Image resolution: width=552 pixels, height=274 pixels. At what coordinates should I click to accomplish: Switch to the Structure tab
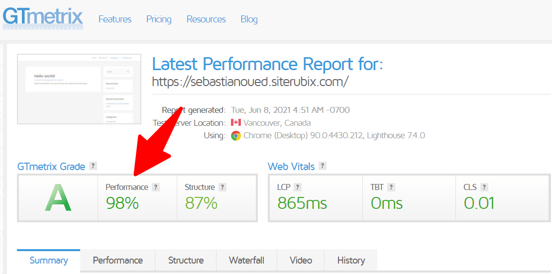[186, 261]
